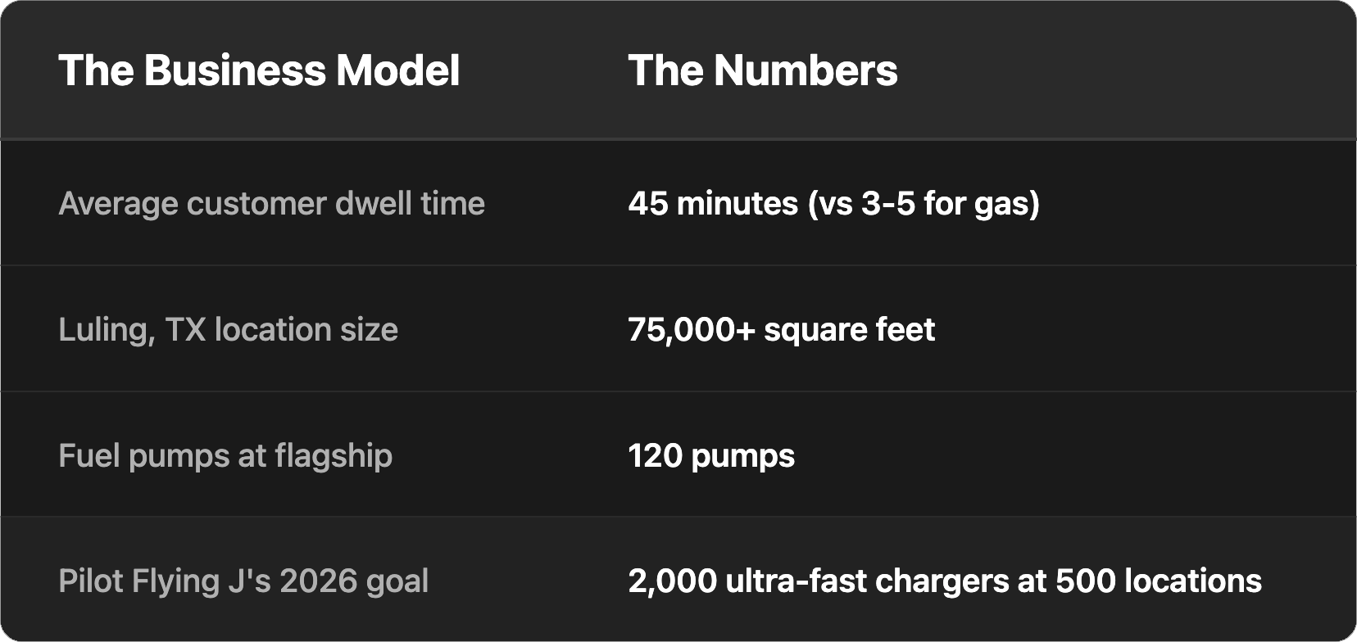This screenshot has height=642, width=1357.
Task: Click the number "120"
Action: (x=655, y=455)
